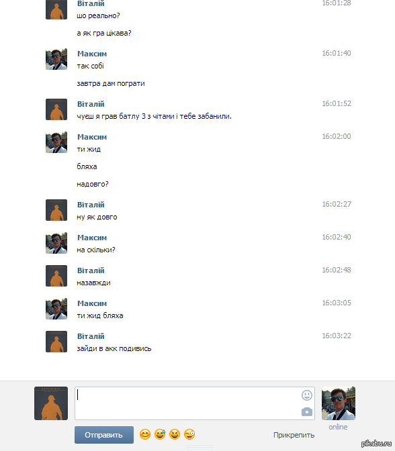Insert the sweat-smile emoji
This screenshot has height=451, width=395.
[x=160, y=434]
